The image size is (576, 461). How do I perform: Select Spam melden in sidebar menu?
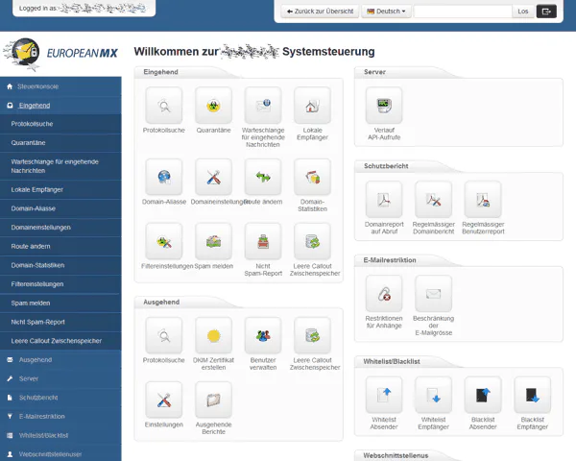(60, 303)
